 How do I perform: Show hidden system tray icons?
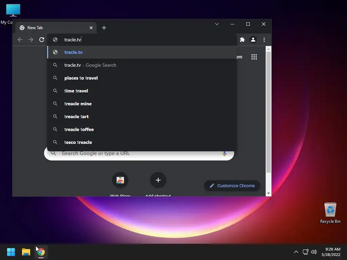pyautogui.click(x=296, y=252)
